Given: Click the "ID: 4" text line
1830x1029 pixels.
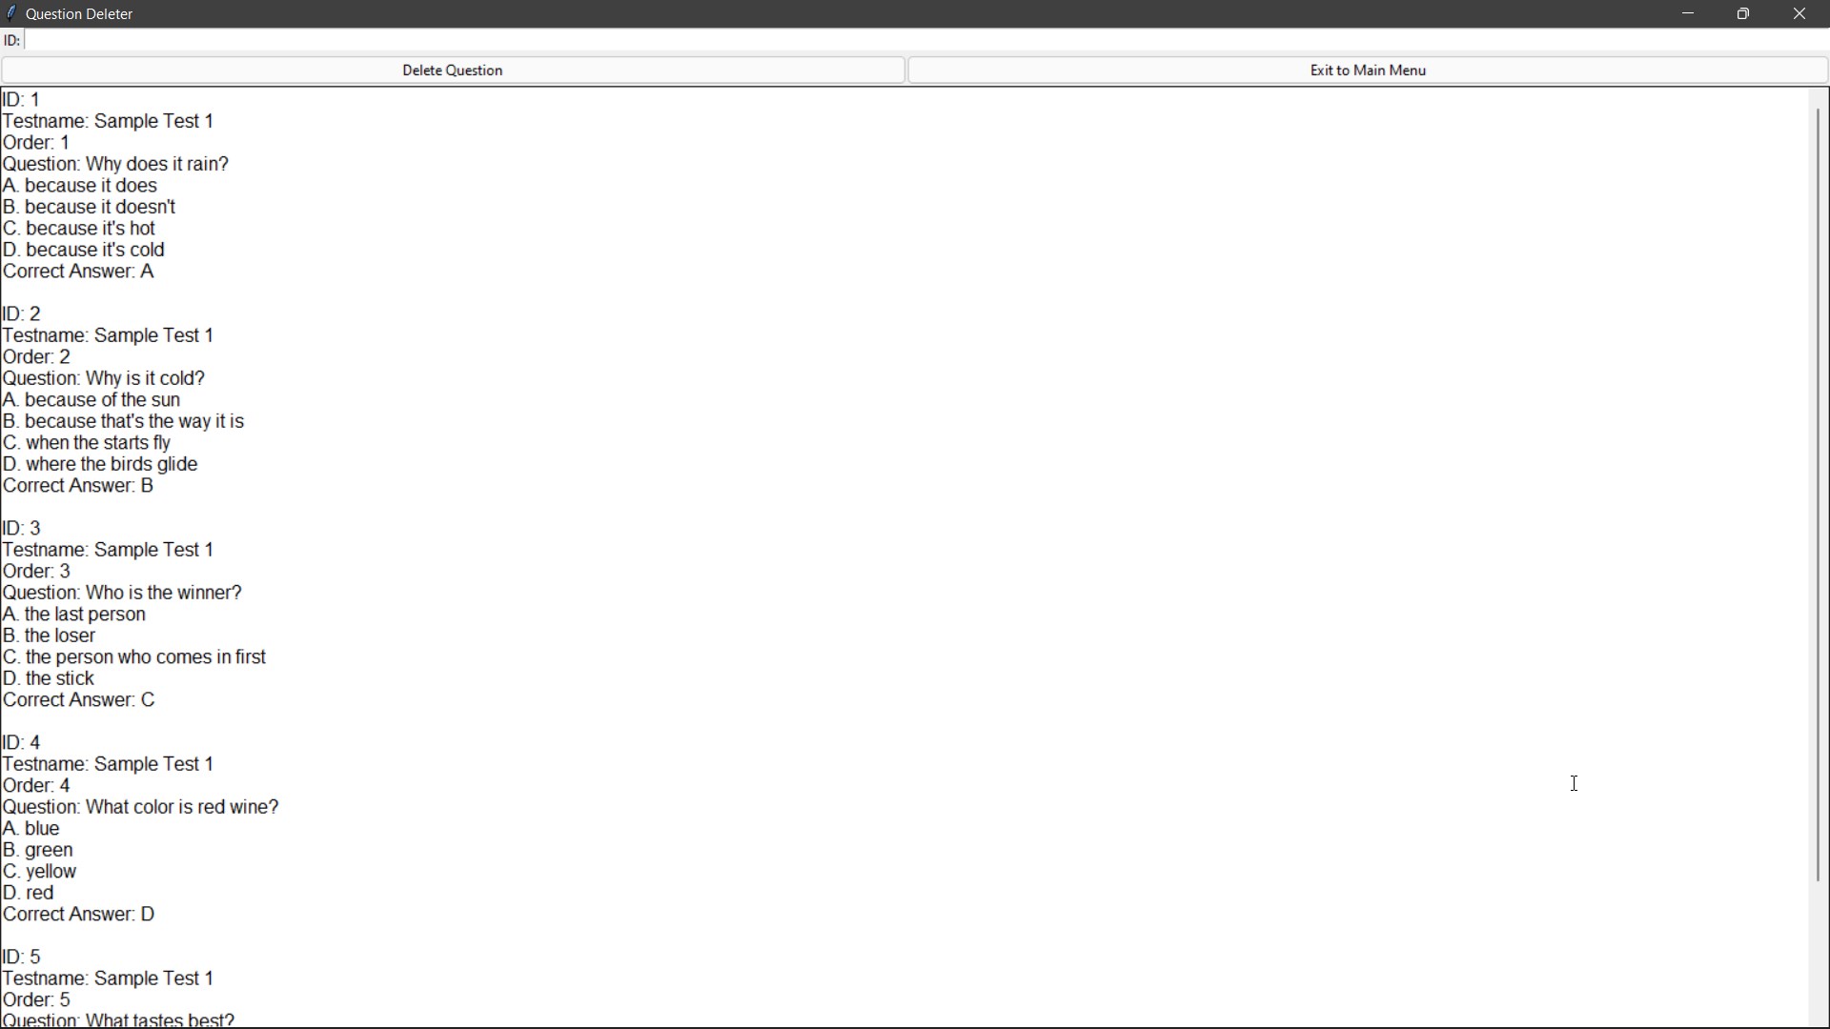Looking at the screenshot, I should coord(22,742).
